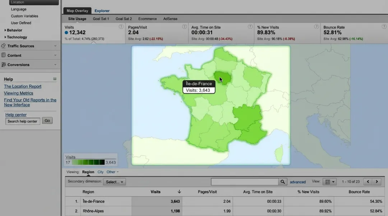Expand Content section arrow

tap(55, 55)
